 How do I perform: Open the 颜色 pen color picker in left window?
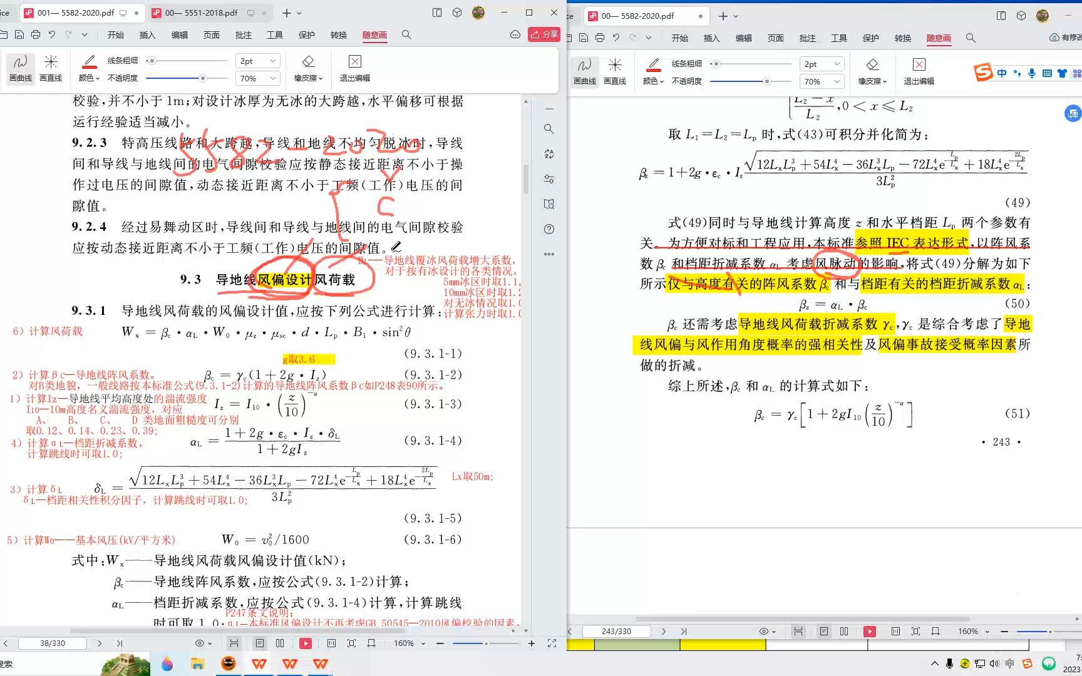89,68
